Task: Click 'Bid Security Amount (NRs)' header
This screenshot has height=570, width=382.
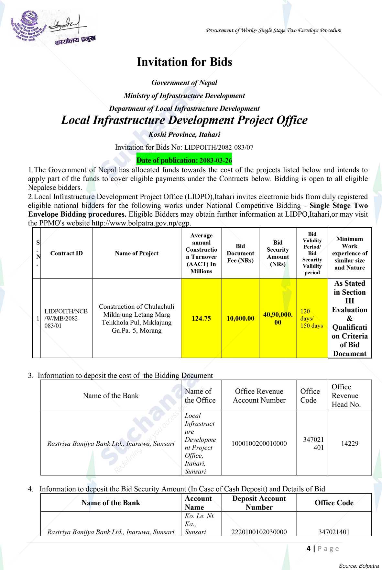Action: tap(278, 253)
